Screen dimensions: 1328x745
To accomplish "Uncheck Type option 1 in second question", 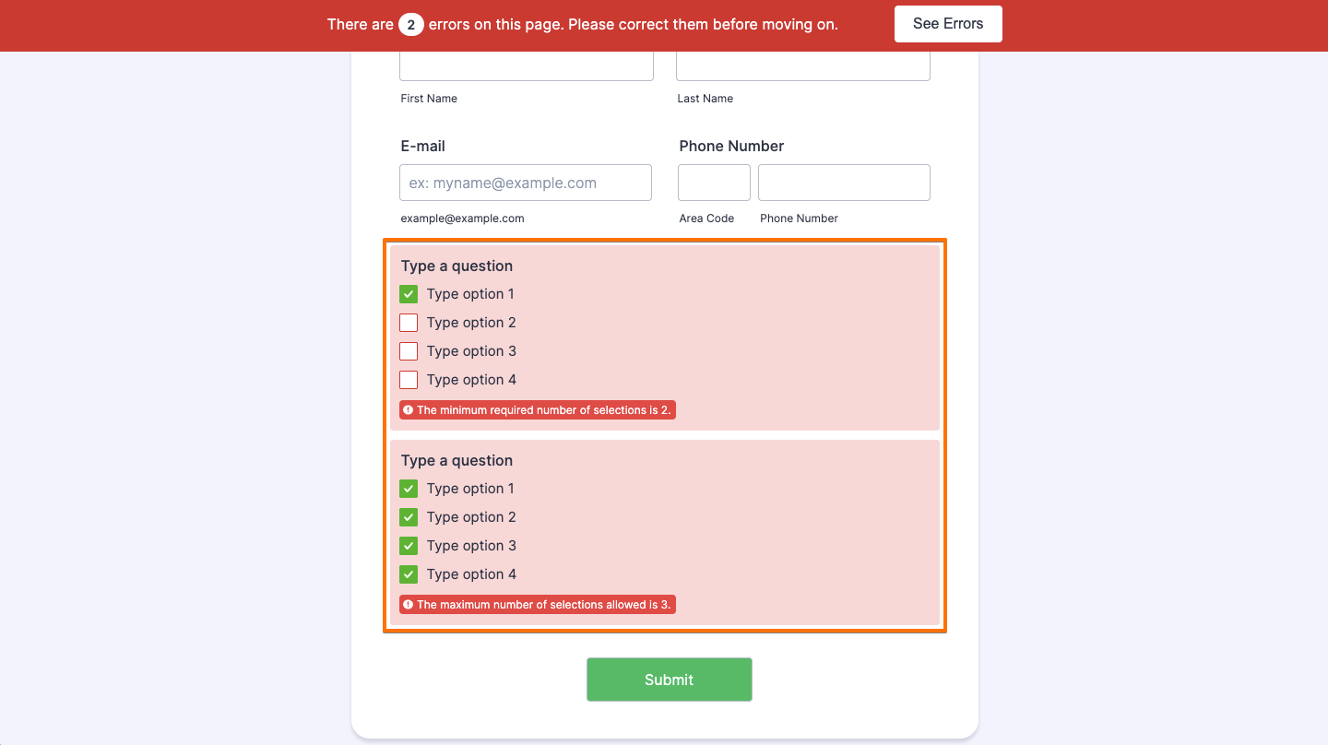I will click(x=409, y=489).
